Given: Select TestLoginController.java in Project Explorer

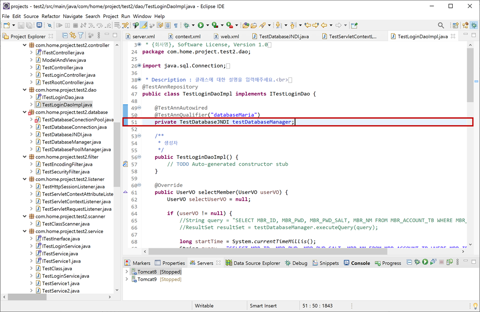Looking at the screenshot, I should (69, 75).
